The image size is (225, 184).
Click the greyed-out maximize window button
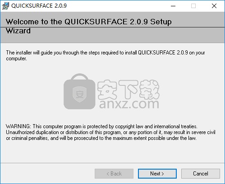click(x=193, y=6)
